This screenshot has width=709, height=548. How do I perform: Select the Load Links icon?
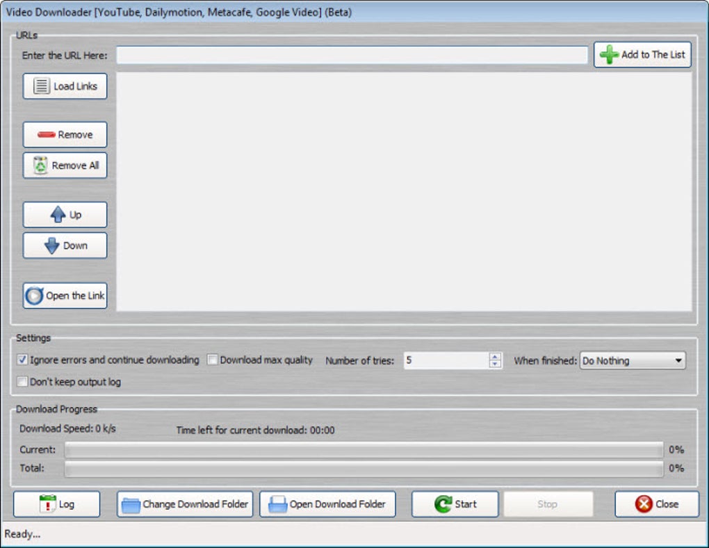point(42,86)
